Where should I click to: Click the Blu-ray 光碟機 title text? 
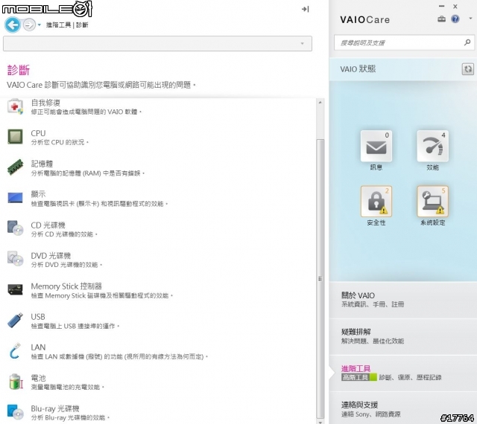coord(55,408)
